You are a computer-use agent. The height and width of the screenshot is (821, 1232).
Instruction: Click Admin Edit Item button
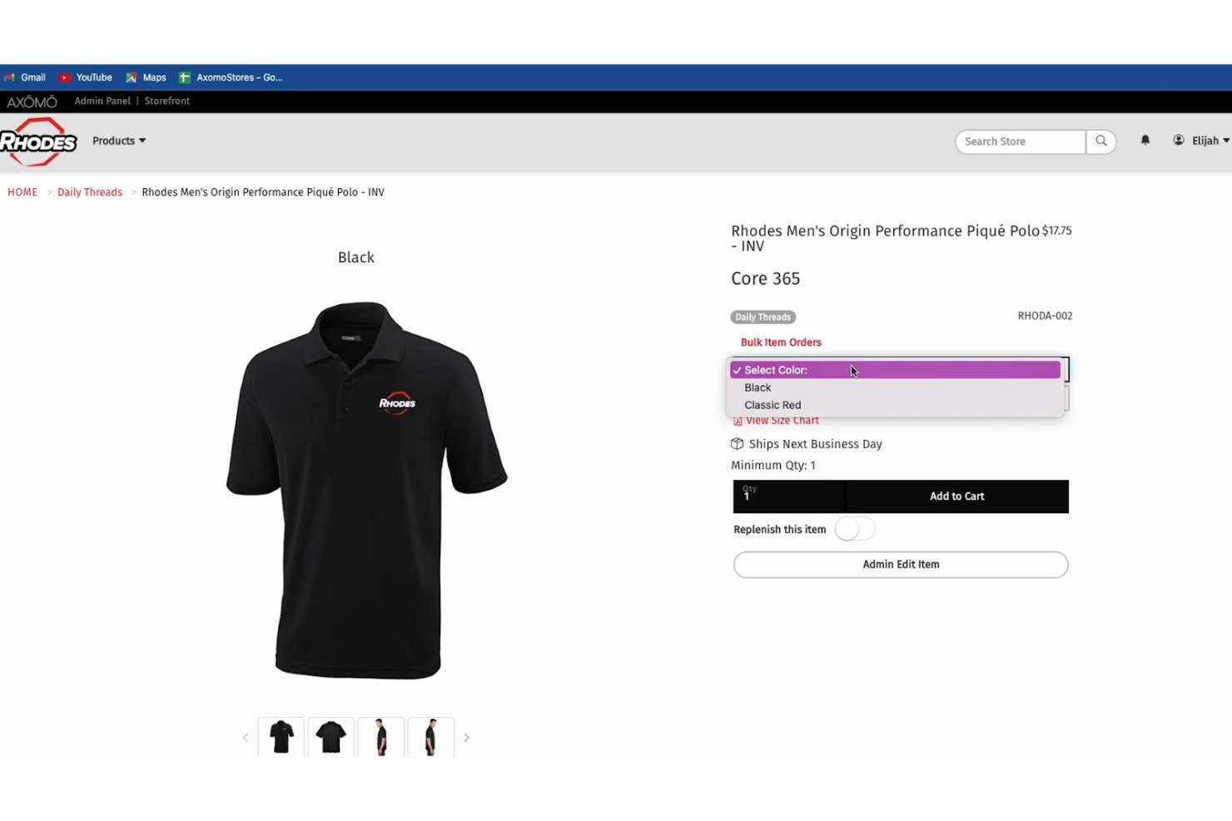[901, 565]
